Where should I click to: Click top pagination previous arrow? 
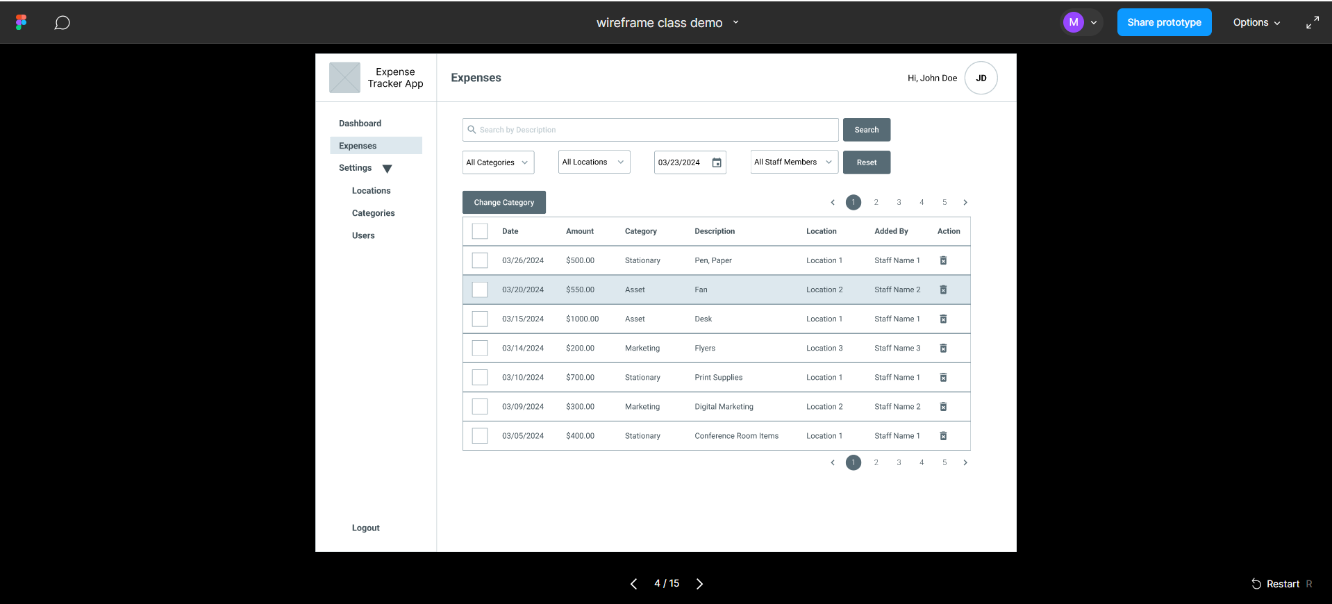[x=833, y=203]
